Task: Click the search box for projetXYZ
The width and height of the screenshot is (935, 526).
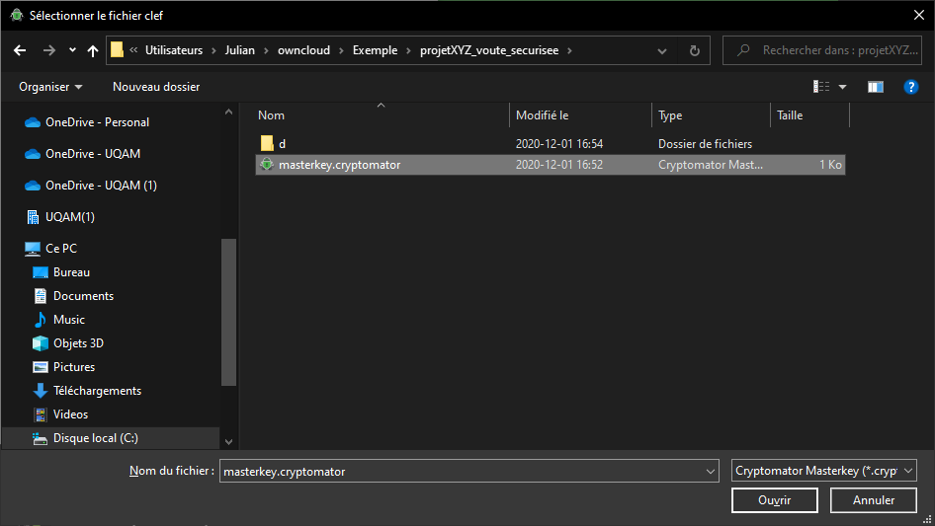Action: pyautogui.click(x=822, y=50)
